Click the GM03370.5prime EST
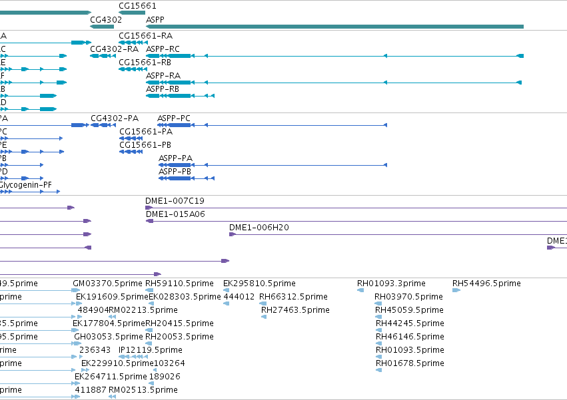The width and height of the screenshot is (567, 400). tap(75, 290)
